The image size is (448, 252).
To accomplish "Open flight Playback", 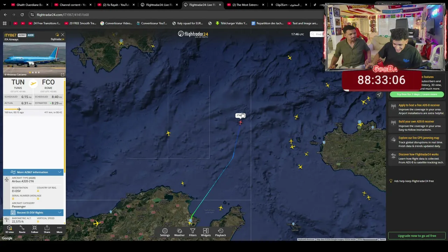I will [x=220, y=232].
